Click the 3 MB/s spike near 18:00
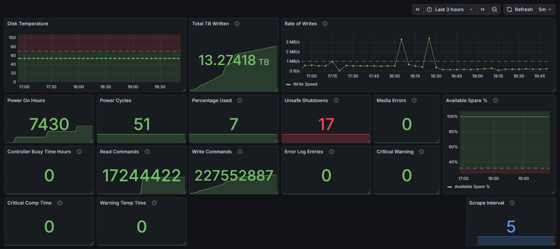 (401, 39)
